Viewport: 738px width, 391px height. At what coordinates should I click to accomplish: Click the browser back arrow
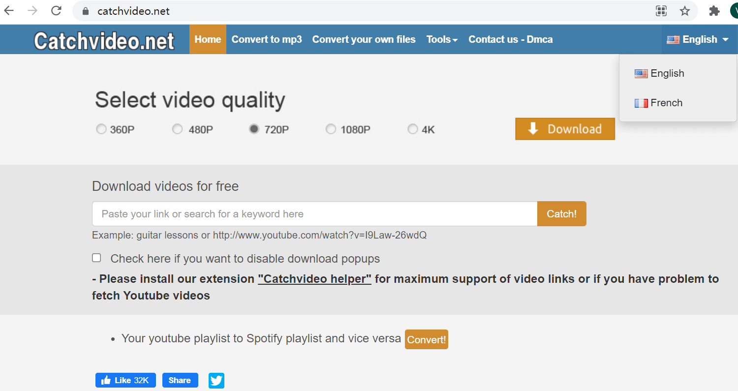[x=9, y=11]
